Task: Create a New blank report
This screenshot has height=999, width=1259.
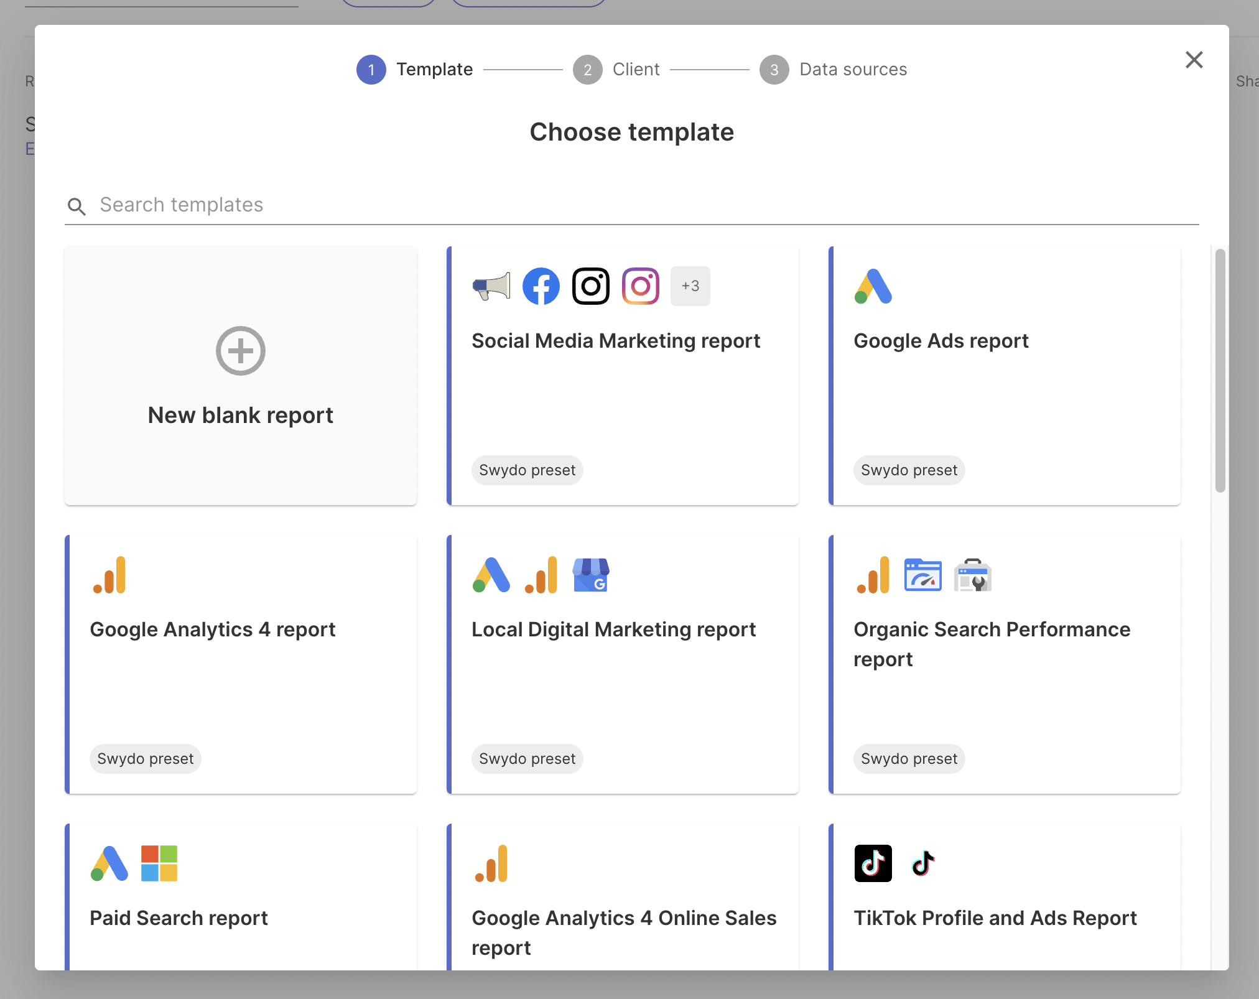Action: point(241,373)
